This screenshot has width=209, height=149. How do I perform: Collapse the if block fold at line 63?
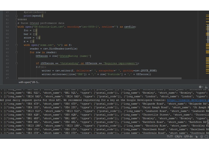pos(17,63)
